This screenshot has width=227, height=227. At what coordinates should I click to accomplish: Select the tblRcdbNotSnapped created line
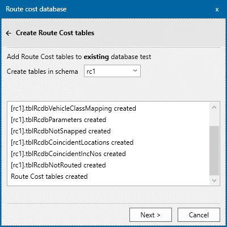tap(61, 131)
